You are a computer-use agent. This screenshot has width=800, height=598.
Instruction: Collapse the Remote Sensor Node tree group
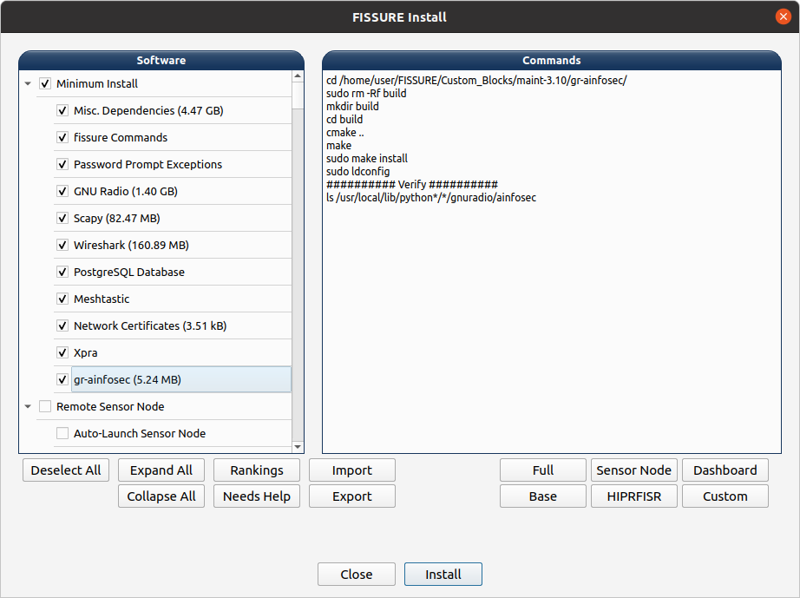coord(28,407)
